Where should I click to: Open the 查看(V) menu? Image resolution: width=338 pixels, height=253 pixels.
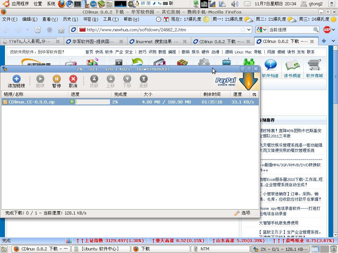tap(50, 19)
